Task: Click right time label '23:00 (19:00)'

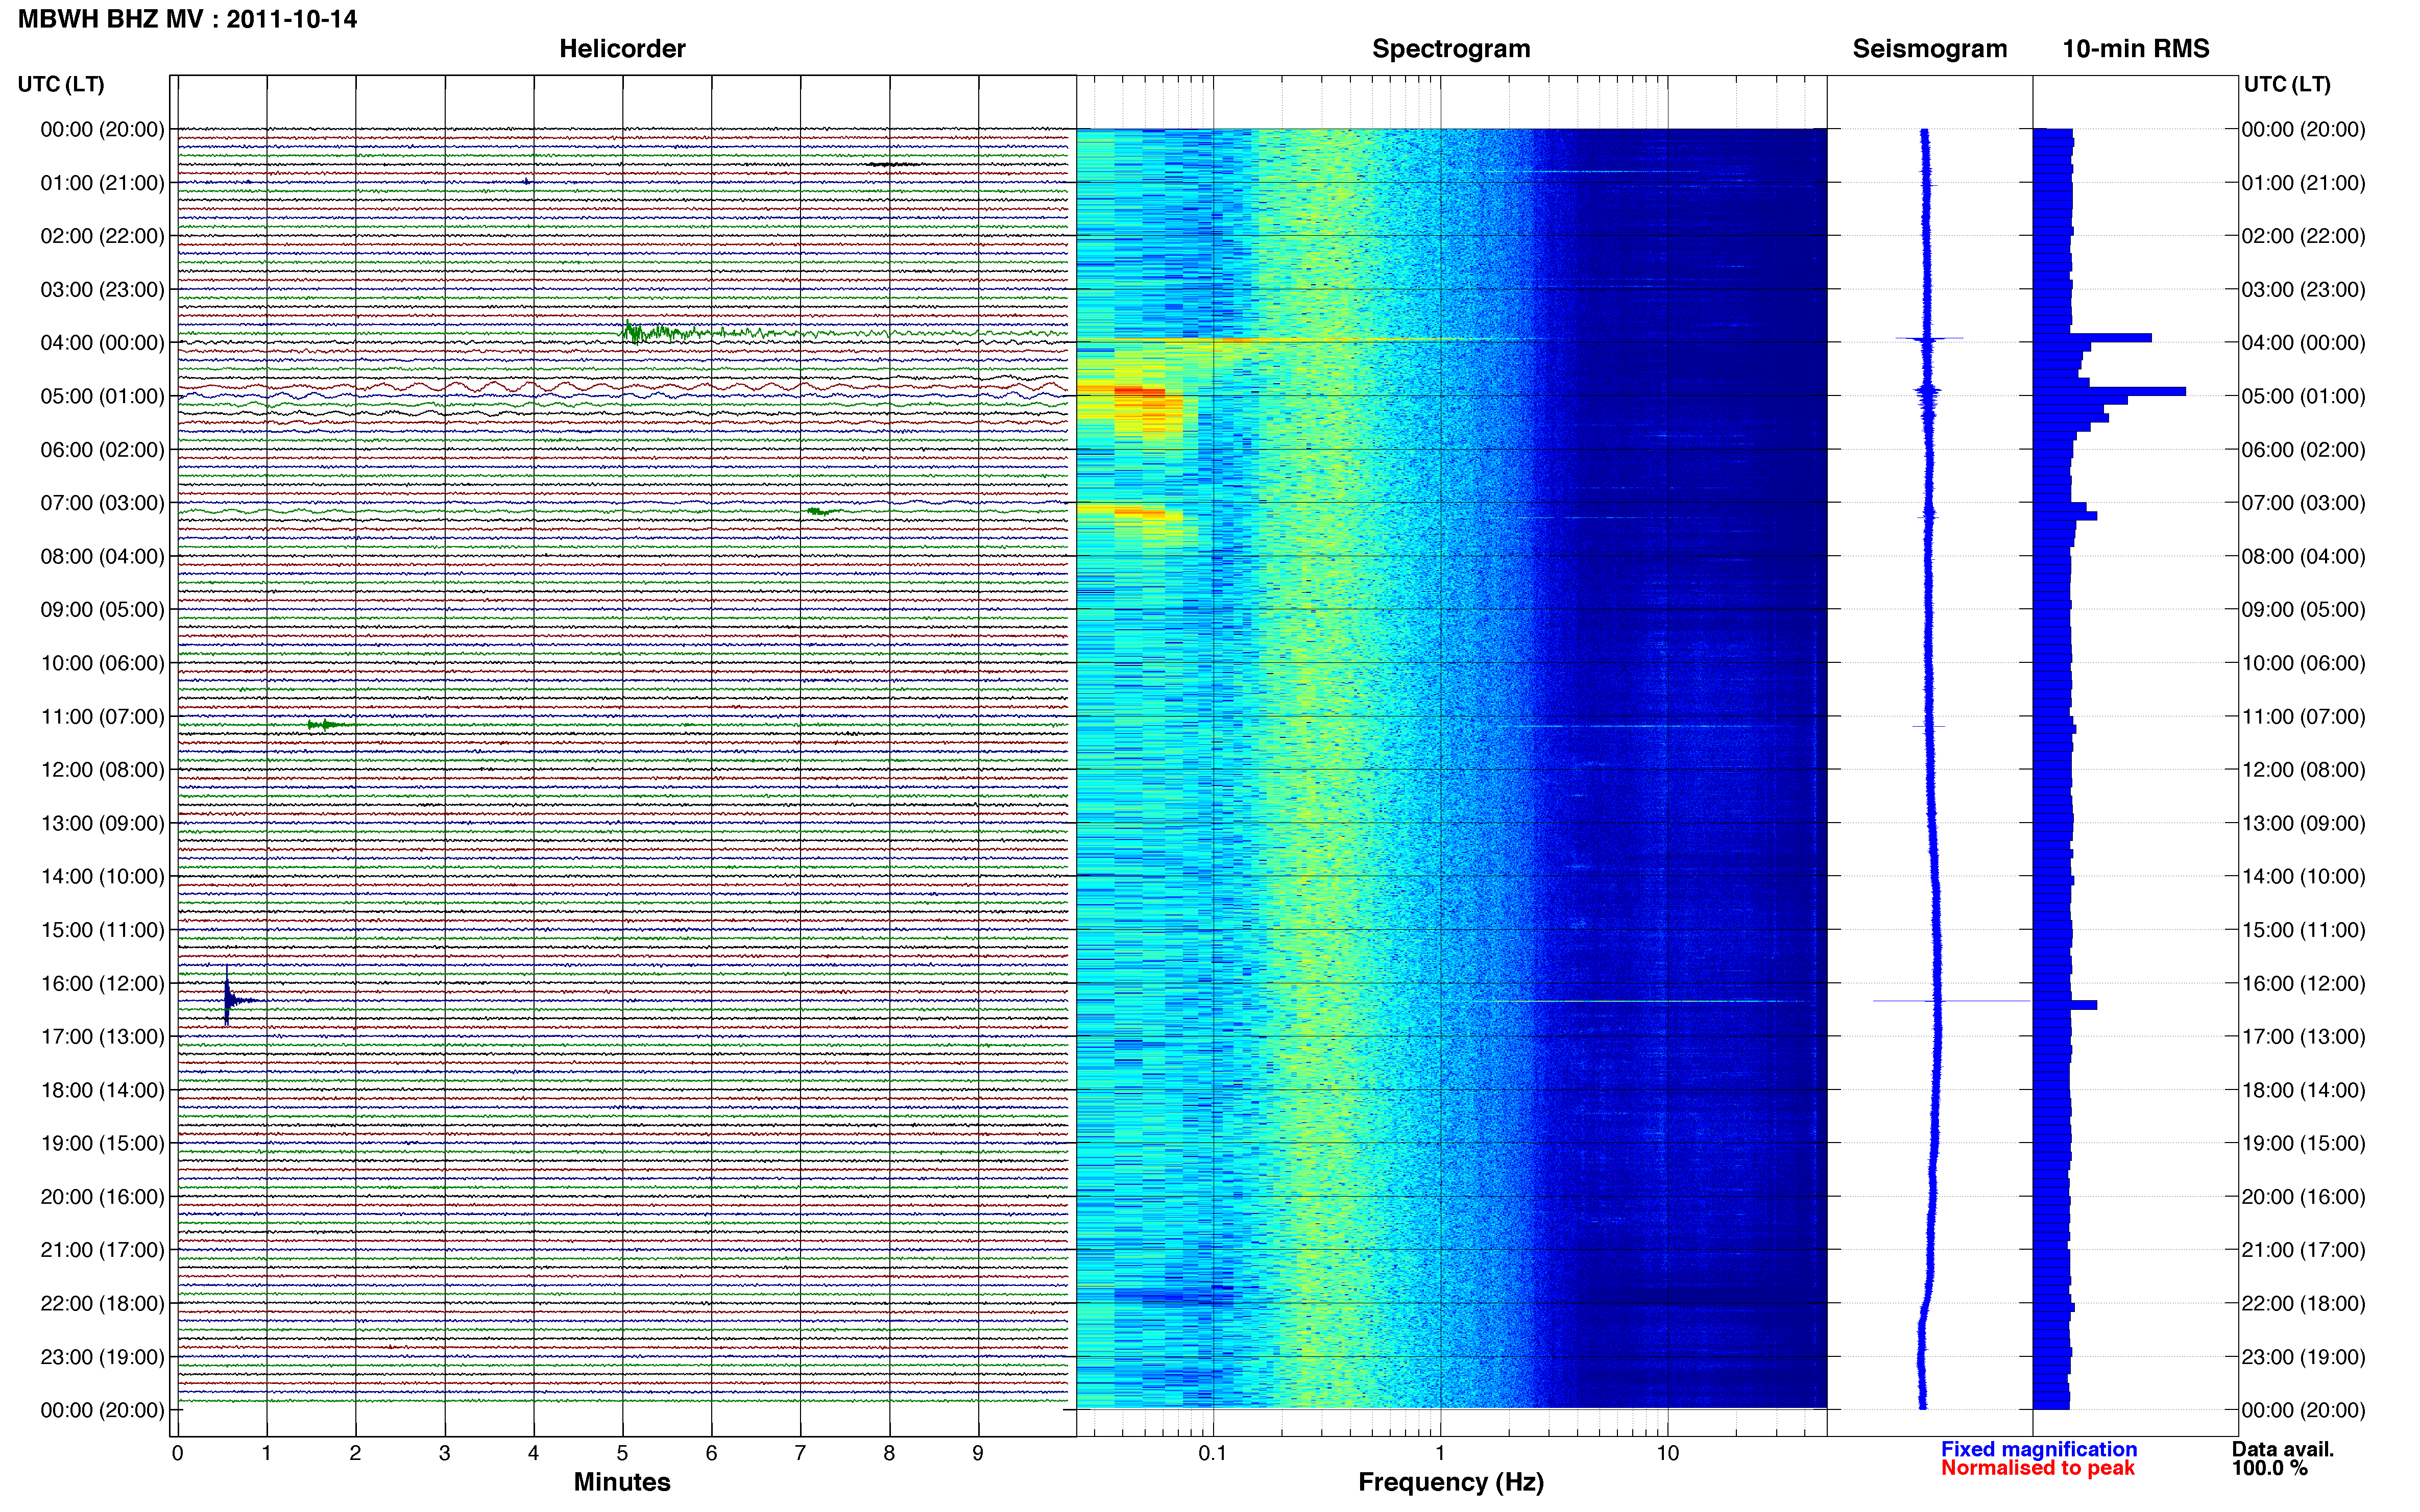Action: [x=2303, y=1357]
